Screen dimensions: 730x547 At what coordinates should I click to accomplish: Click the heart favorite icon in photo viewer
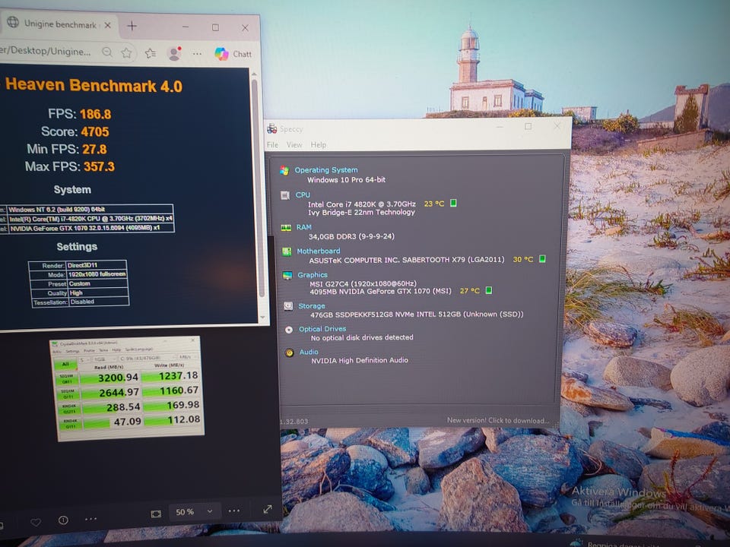click(x=36, y=522)
